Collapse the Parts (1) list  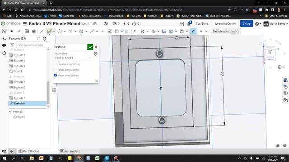coord(10,112)
